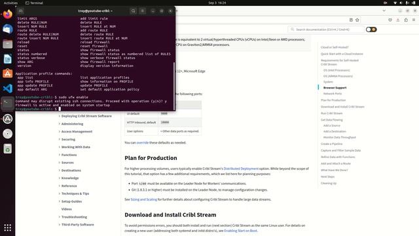Image resolution: width=419 pixels, height=236 pixels.
Task: Jump to Cloud or Self-Hosted? in contents
Action: [x=335, y=47]
